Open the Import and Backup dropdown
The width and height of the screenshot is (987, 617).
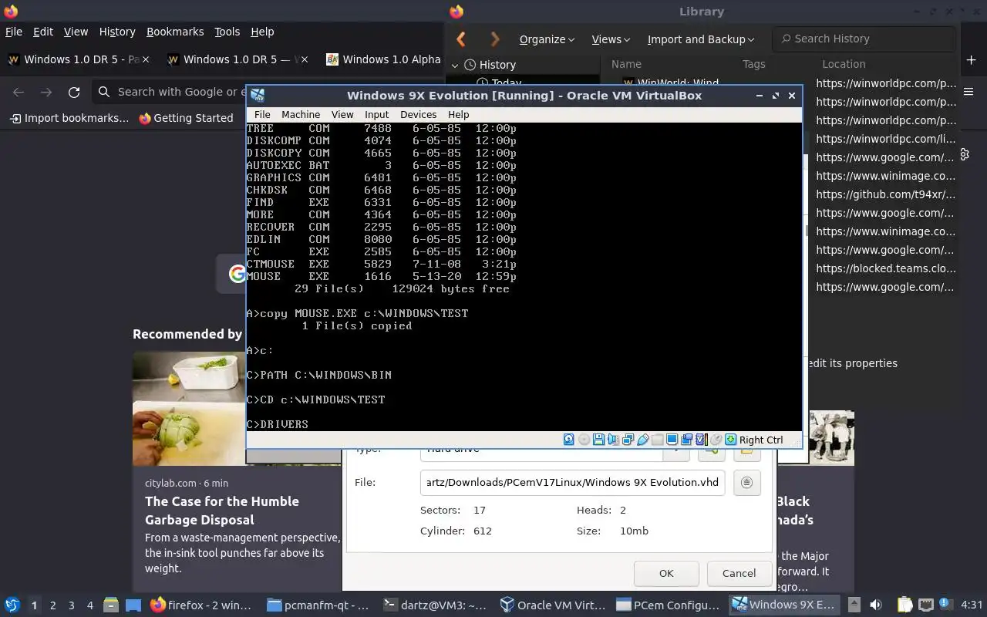pos(700,39)
